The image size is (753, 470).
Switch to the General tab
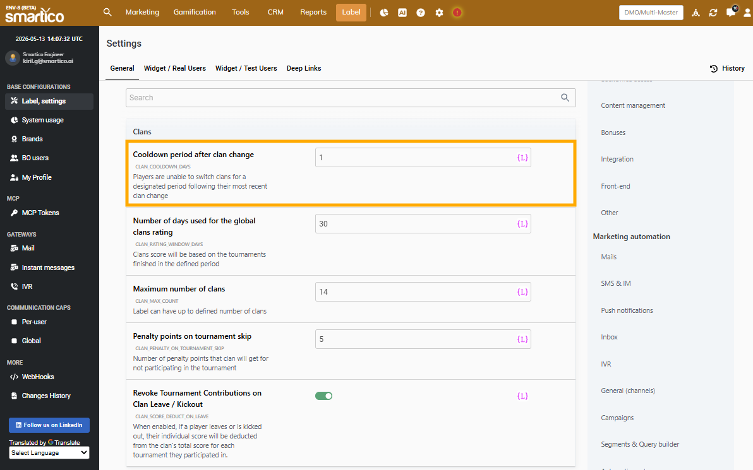point(122,69)
